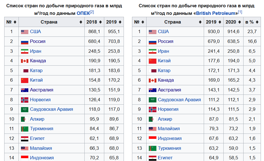Sort OPEC table by 2018 column arrows

click(x=100, y=22)
